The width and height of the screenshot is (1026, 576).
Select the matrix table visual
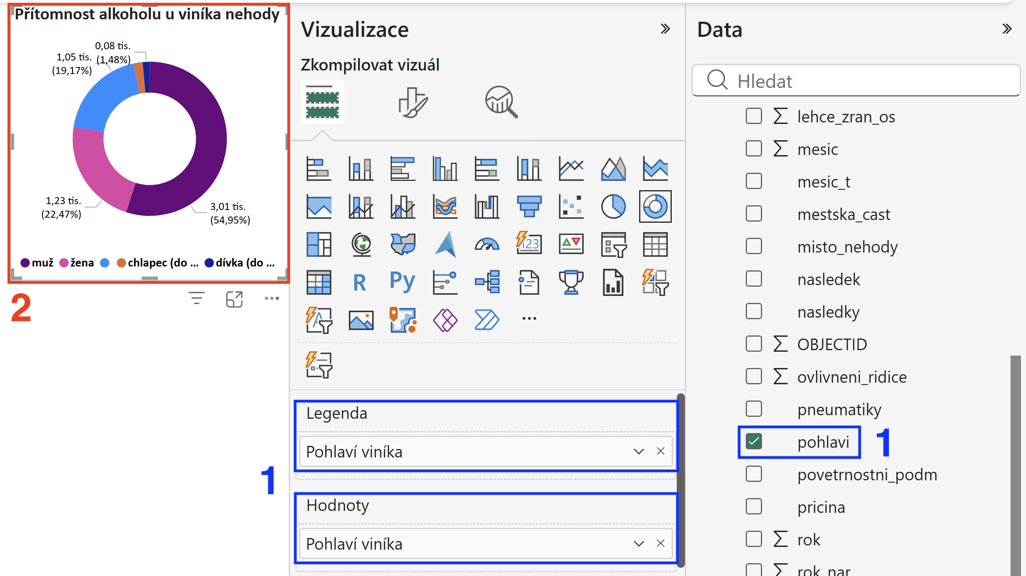319,282
